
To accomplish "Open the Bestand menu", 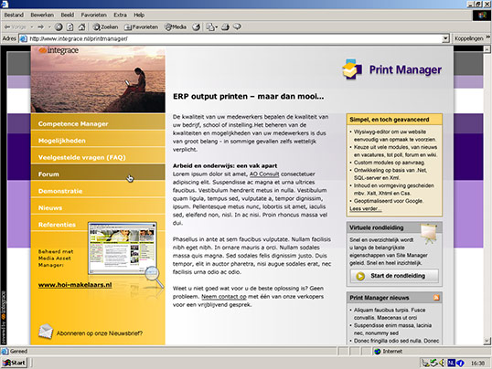I will point(14,15).
